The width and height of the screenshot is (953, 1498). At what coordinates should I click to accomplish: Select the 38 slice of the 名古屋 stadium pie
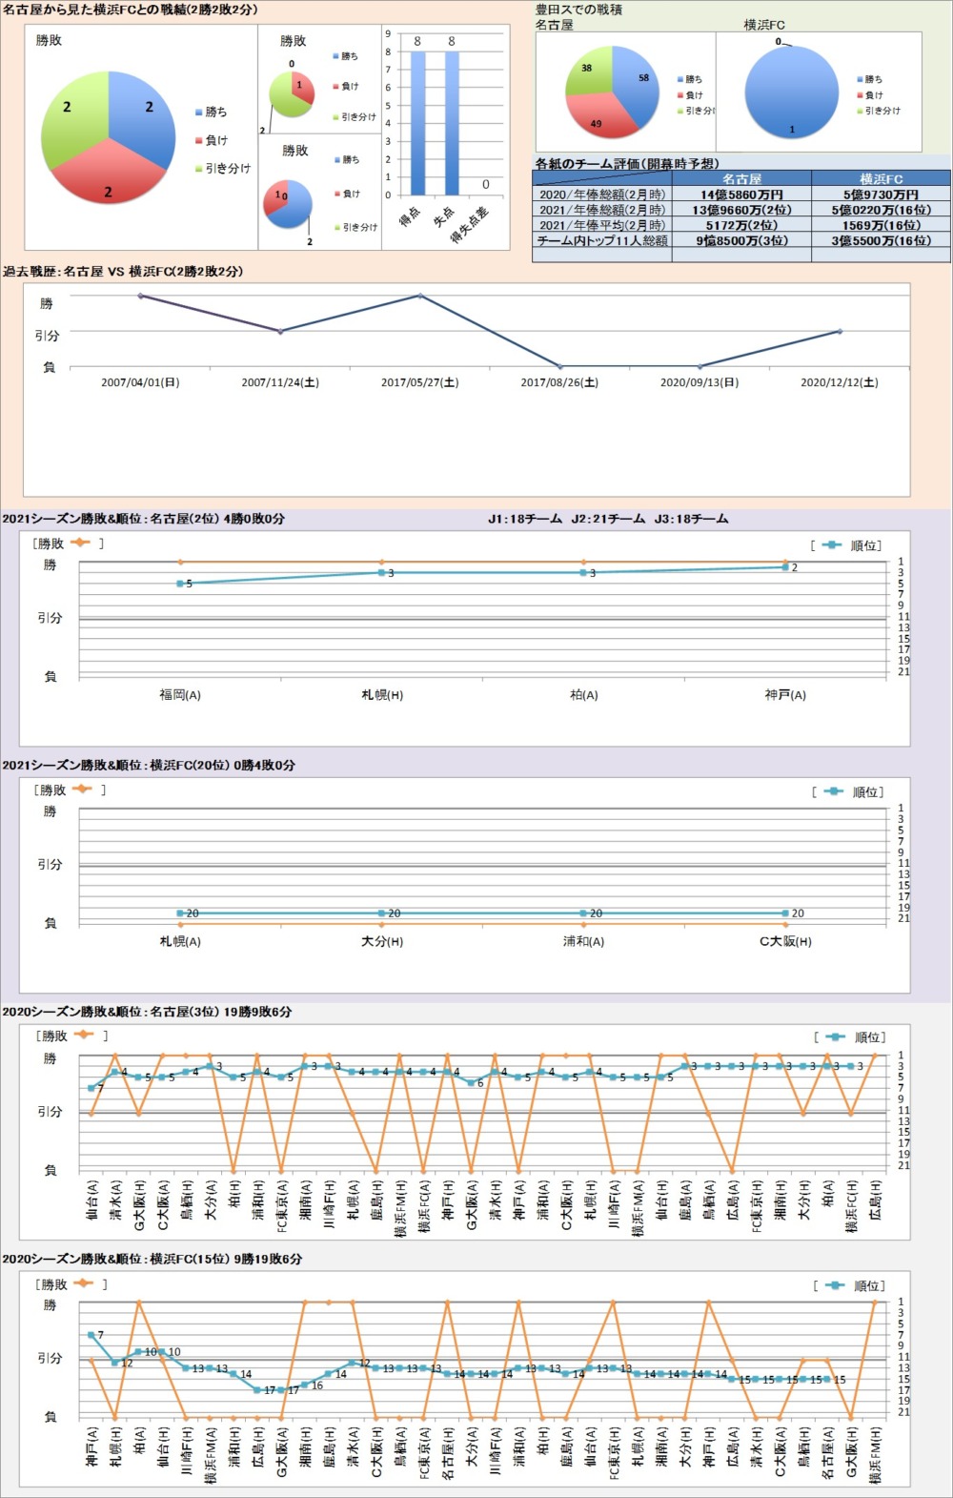coord(588,70)
